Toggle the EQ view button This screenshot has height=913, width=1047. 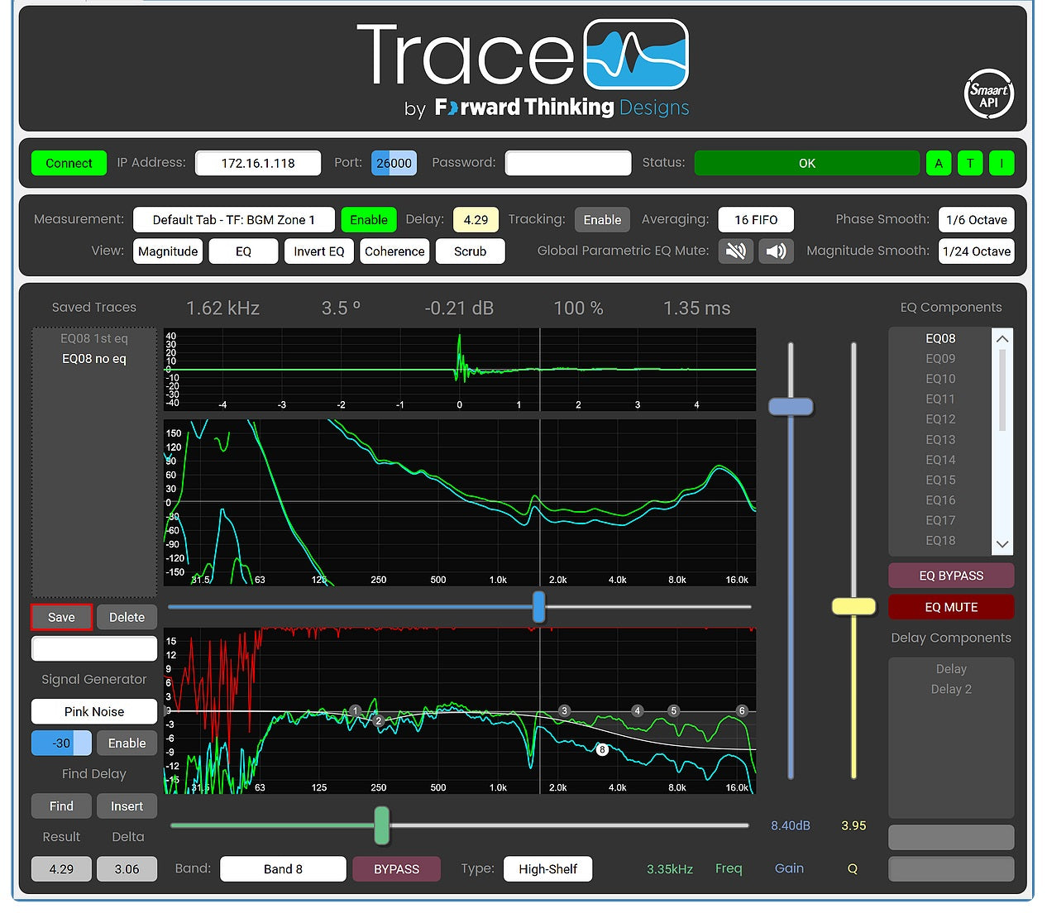tap(243, 251)
